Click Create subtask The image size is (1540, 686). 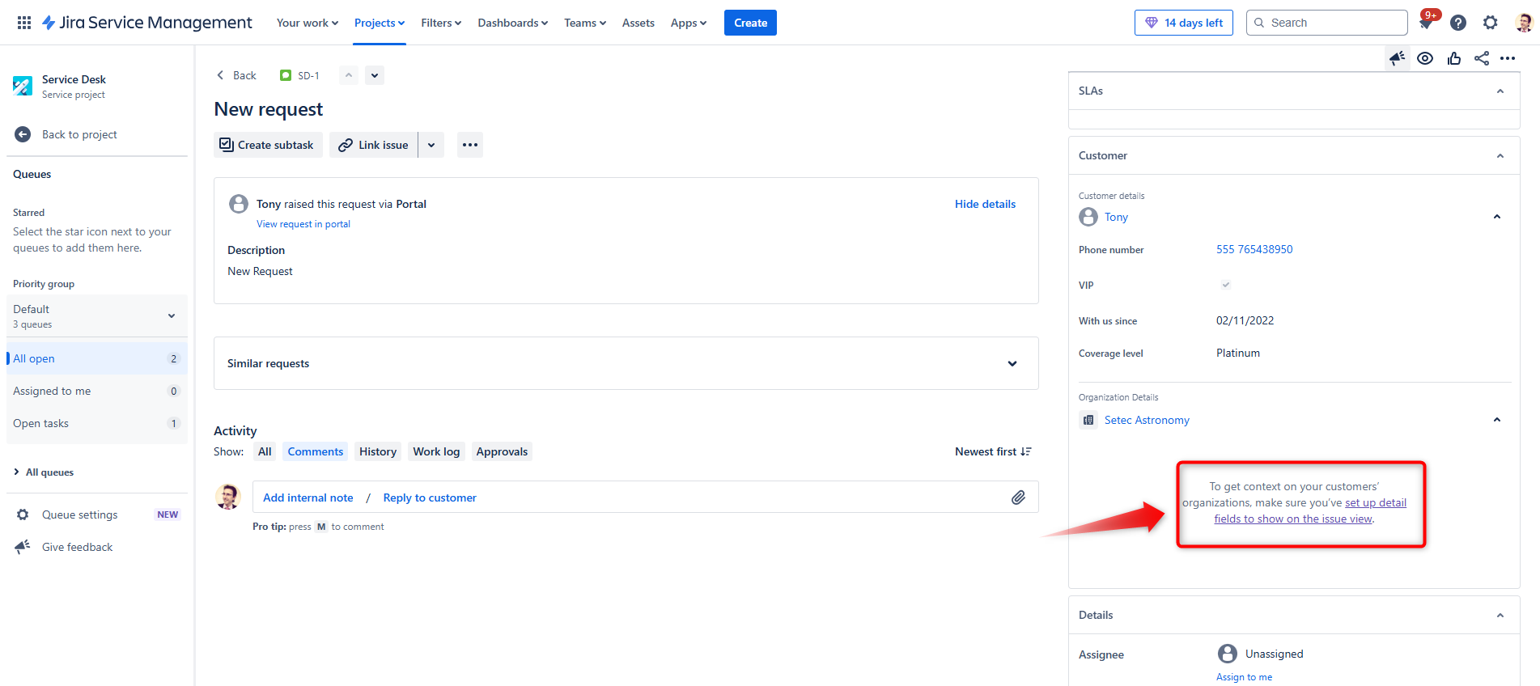[268, 145]
